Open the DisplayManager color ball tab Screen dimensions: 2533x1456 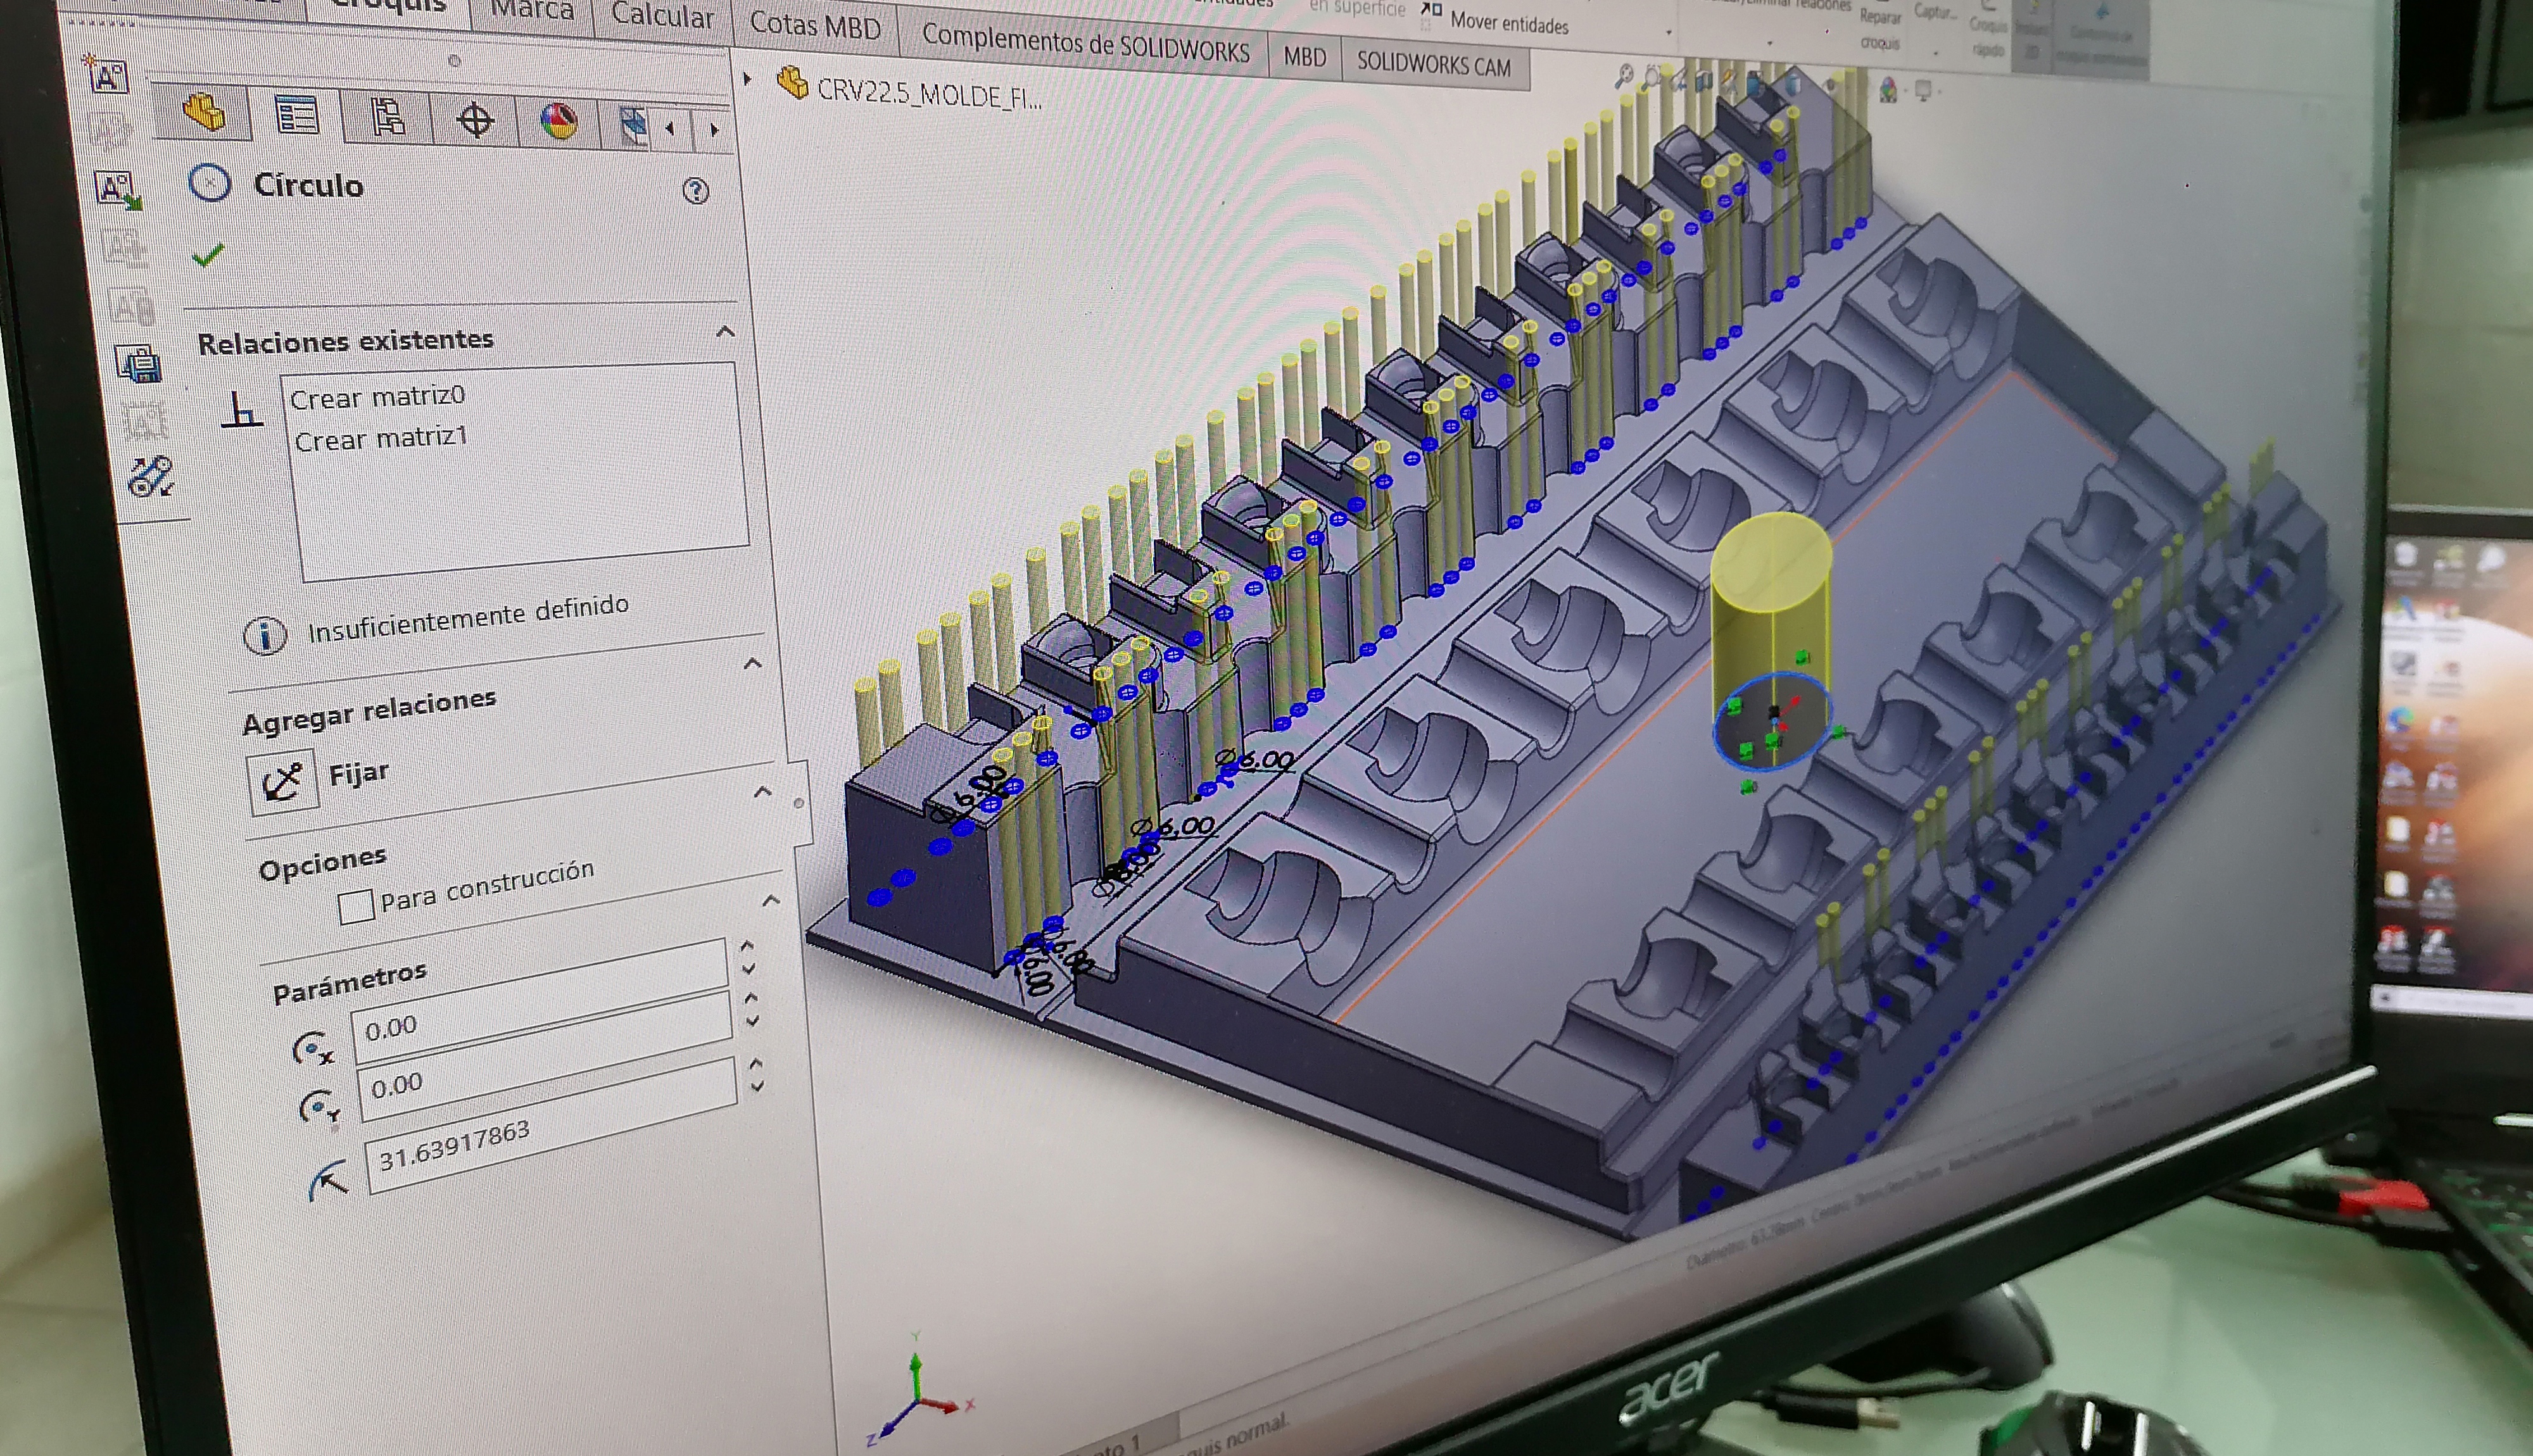click(558, 122)
